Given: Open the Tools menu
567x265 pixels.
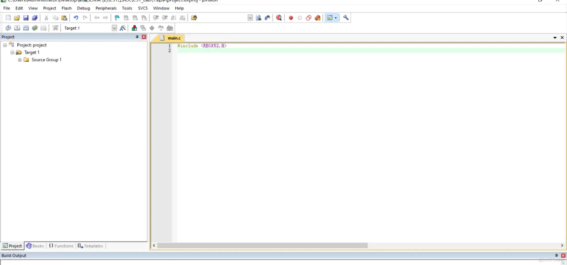Looking at the screenshot, I should click(x=127, y=8).
